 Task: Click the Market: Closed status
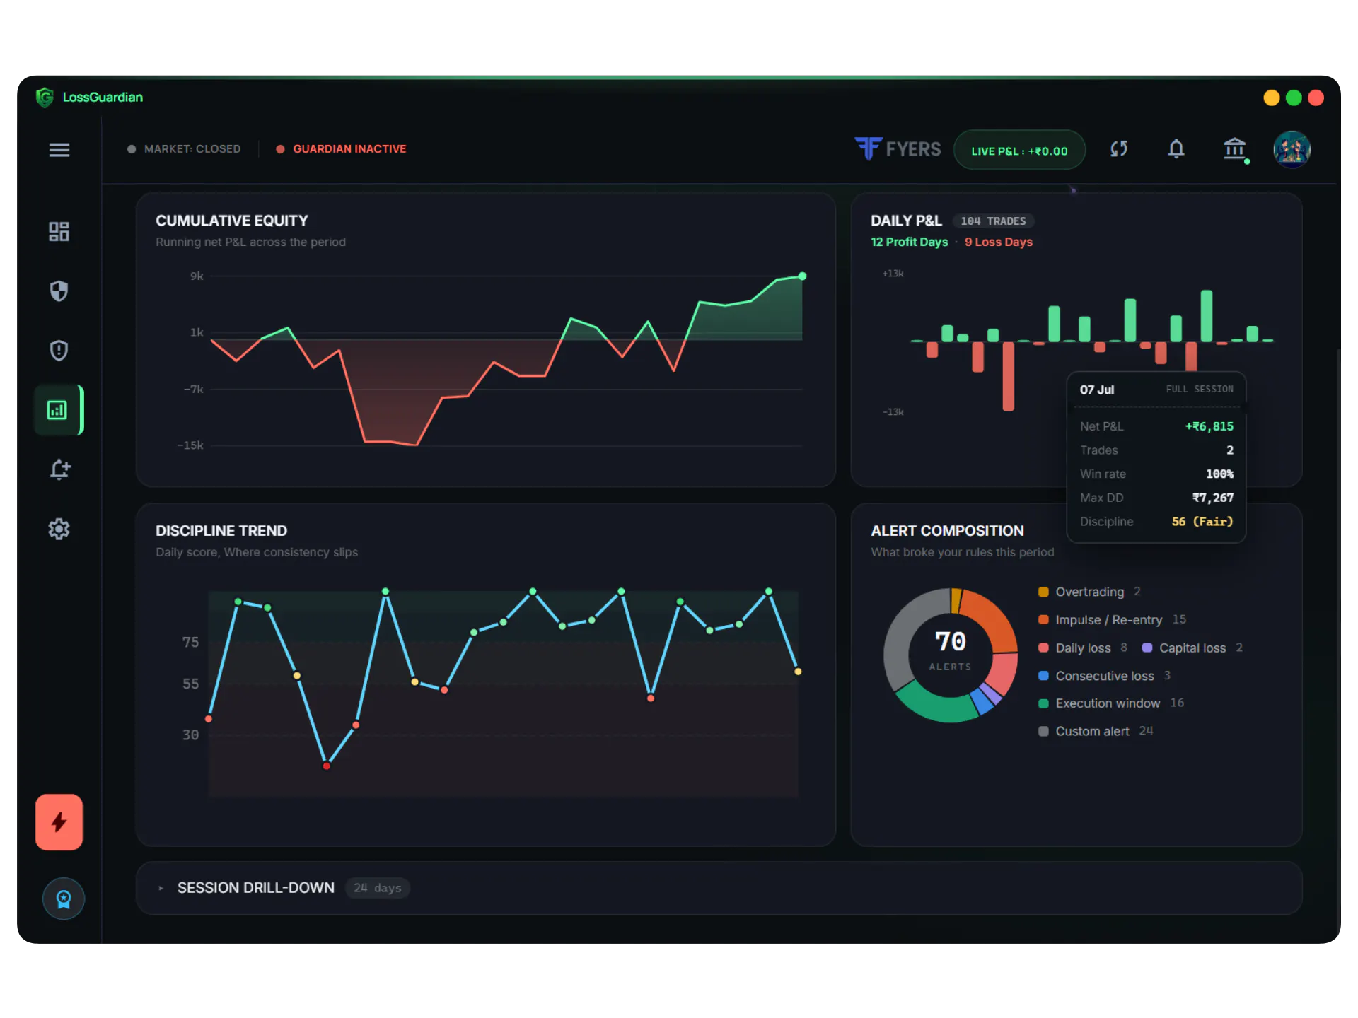click(184, 149)
